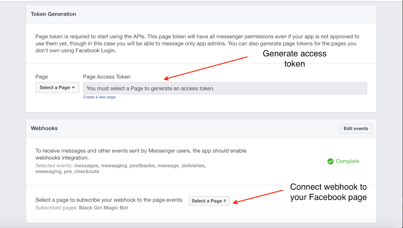Click the green Complete checkmark icon
Screen dimensions: 403x228
tap(330, 161)
